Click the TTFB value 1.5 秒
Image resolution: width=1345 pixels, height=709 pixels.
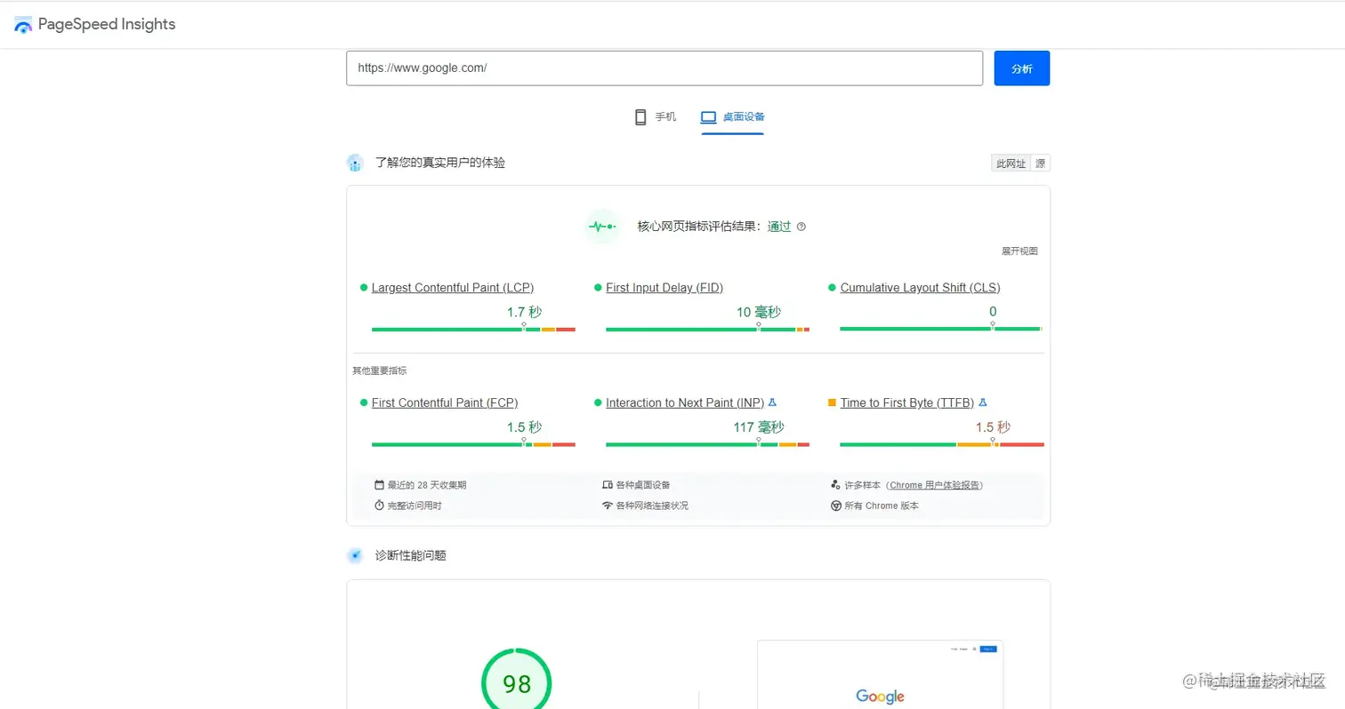point(993,427)
